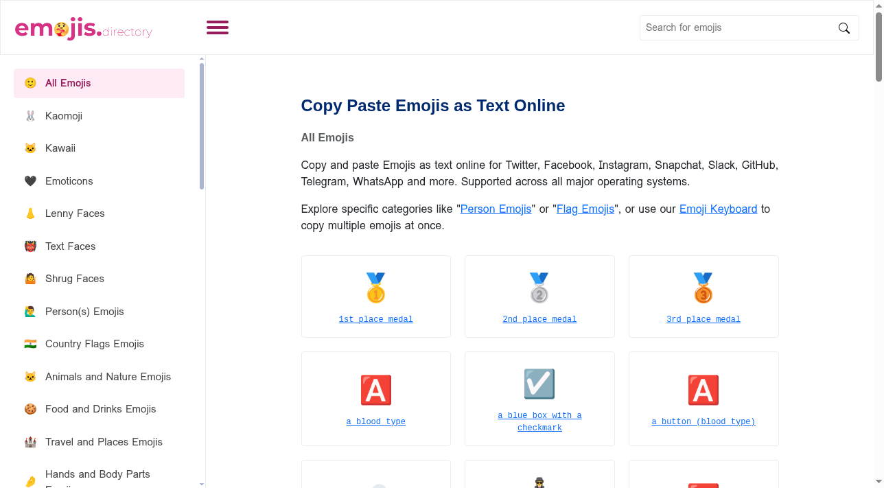Click the ogre icon beside Text Faces
Image resolution: width=884 pixels, height=488 pixels.
[30, 246]
